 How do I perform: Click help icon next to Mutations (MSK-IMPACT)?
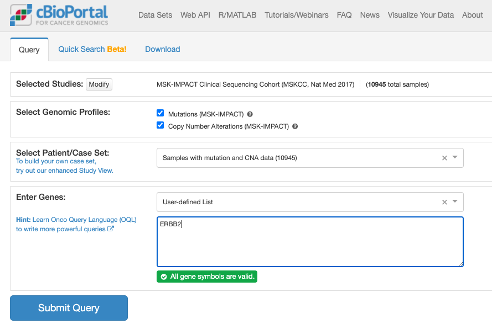(x=250, y=114)
